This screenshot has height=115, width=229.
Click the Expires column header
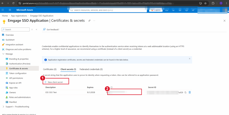(90, 87)
